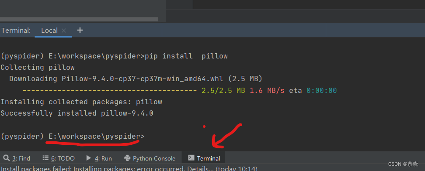Click the dashed download progress bar
Viewport: 425px width, 171px height.
click(x=109, y=91)
